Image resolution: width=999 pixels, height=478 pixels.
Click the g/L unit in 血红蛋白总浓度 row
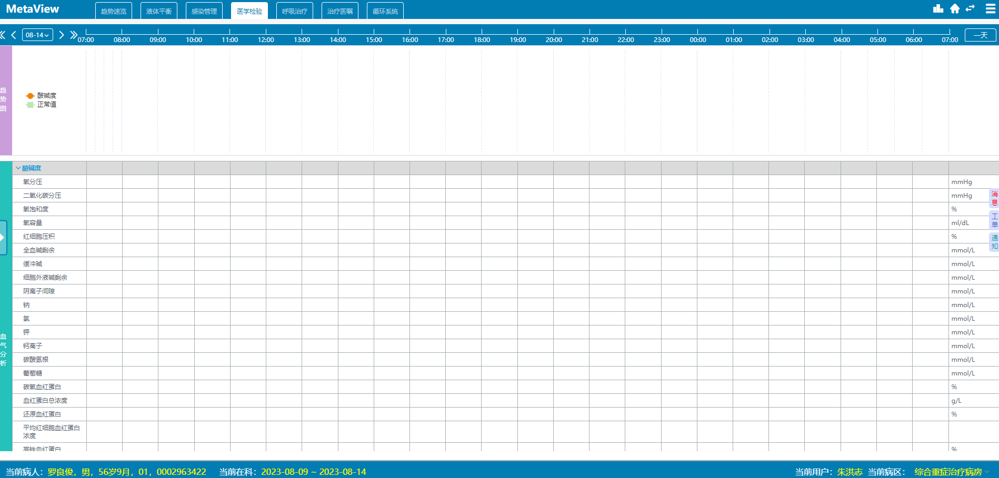[956, 401]
